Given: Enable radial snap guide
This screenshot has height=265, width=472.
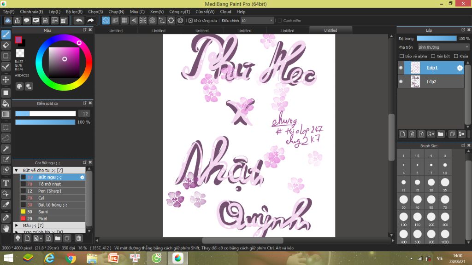Looking at the screenshot, I should point(143,20).
